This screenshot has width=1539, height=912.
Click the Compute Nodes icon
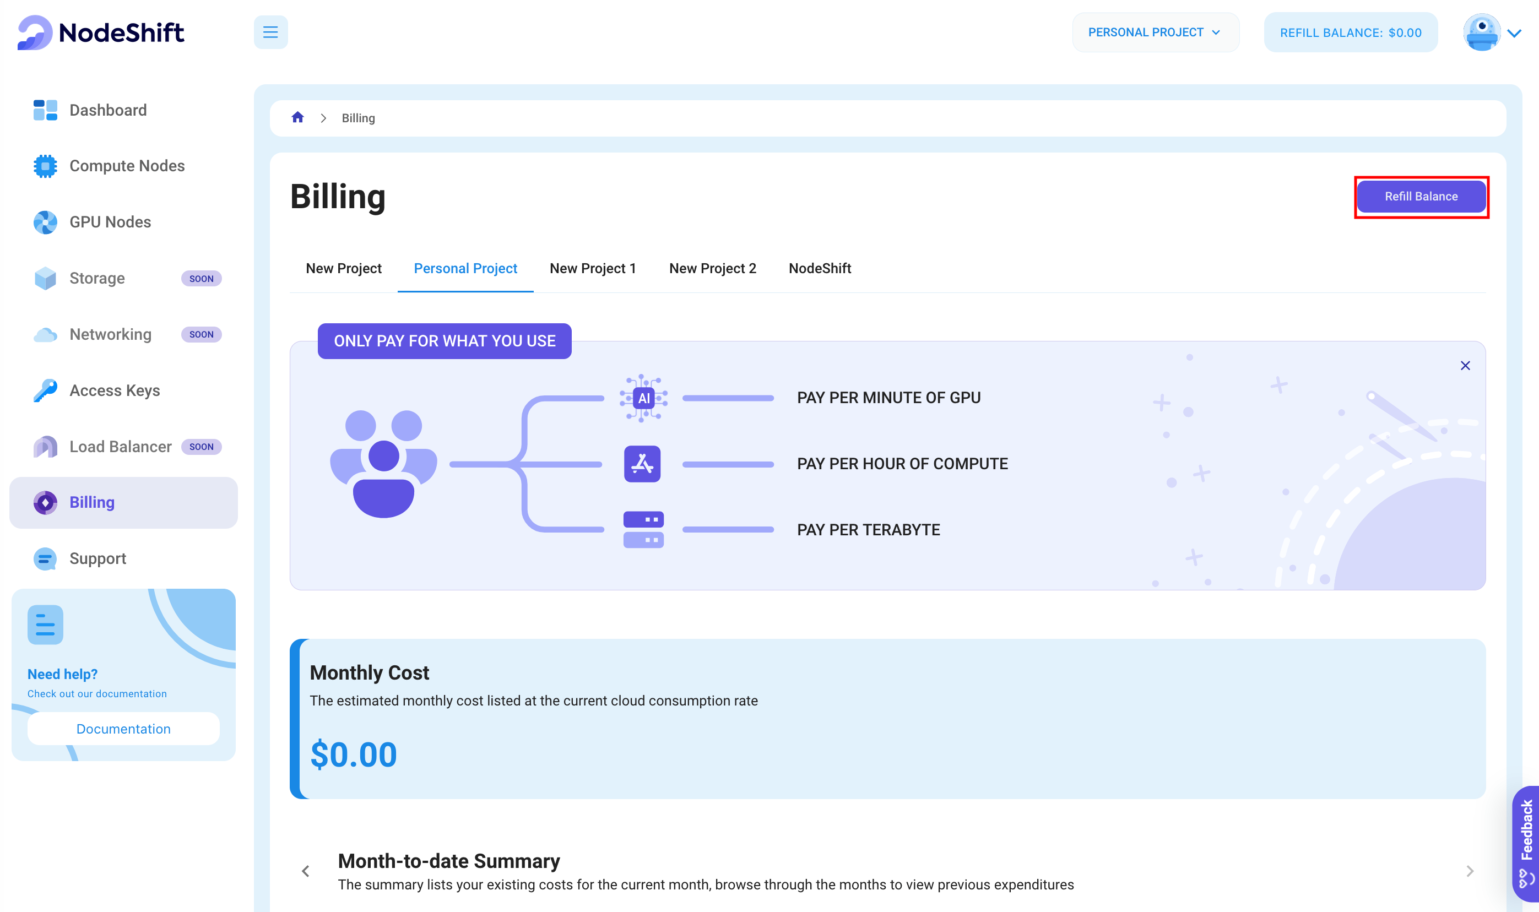[x=44, y=165]
